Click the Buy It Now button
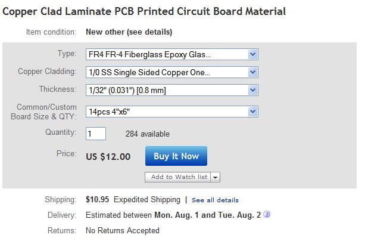Viewport: 368px width, 241px height. pyautogui.click(x=176, y=156)
